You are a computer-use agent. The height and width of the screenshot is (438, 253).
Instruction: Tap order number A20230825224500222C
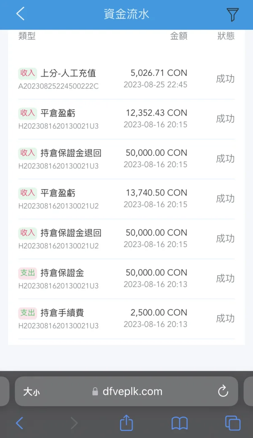(58, 86)
